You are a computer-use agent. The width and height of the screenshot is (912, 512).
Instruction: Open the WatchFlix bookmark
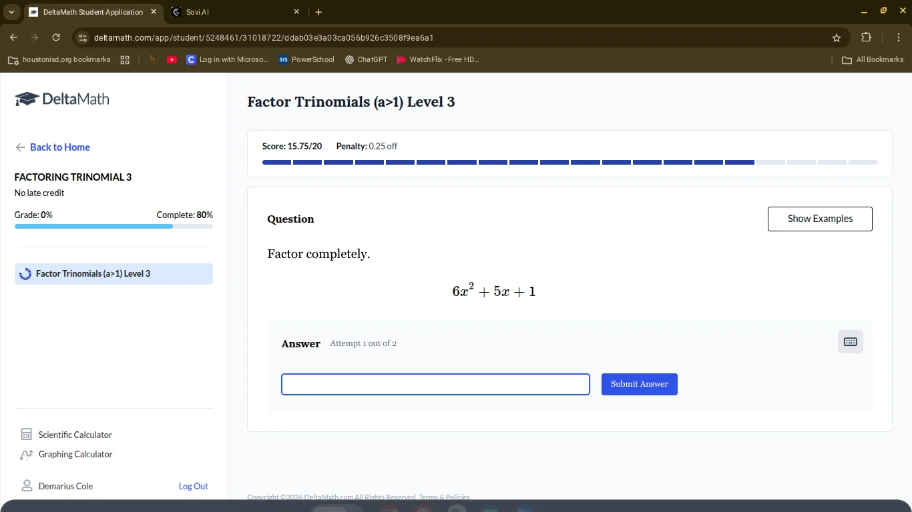[x=438, y=59]
